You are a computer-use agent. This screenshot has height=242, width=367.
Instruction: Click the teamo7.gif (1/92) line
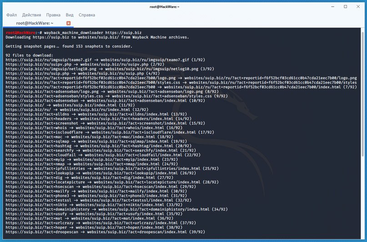pyautogui.click(x=105, y=60)
